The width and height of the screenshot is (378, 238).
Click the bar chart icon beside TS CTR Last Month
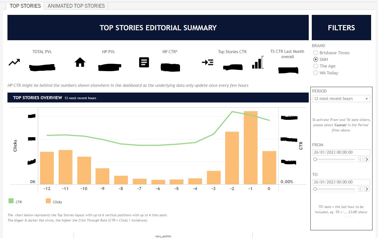(258, 63)
